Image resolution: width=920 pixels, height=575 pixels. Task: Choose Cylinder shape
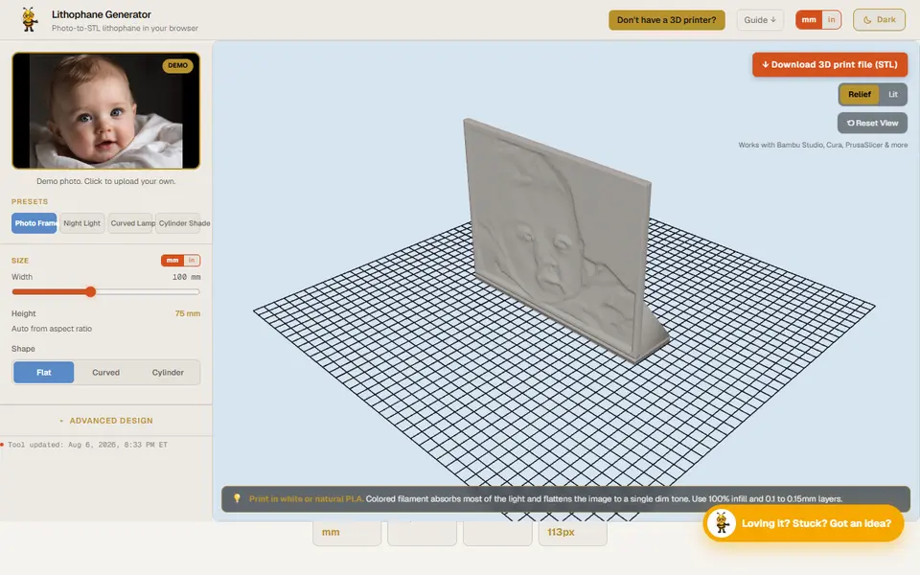[x=168, y=373]
